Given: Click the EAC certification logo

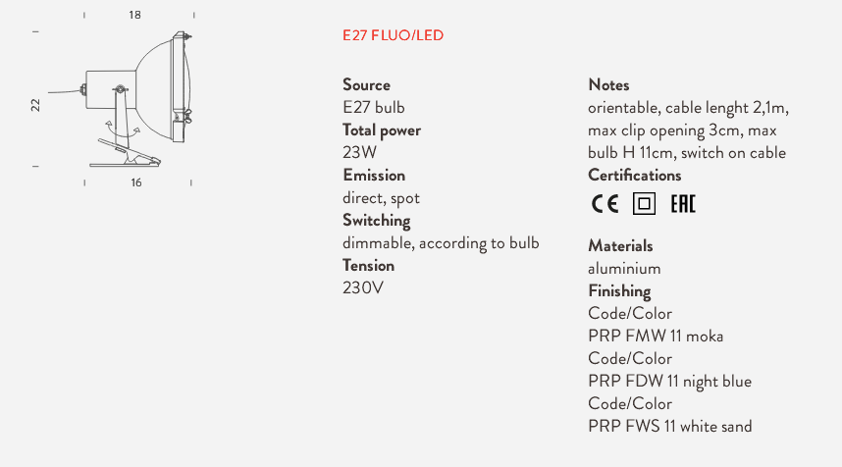Looking at the screenshot, I should coord(683,204).
